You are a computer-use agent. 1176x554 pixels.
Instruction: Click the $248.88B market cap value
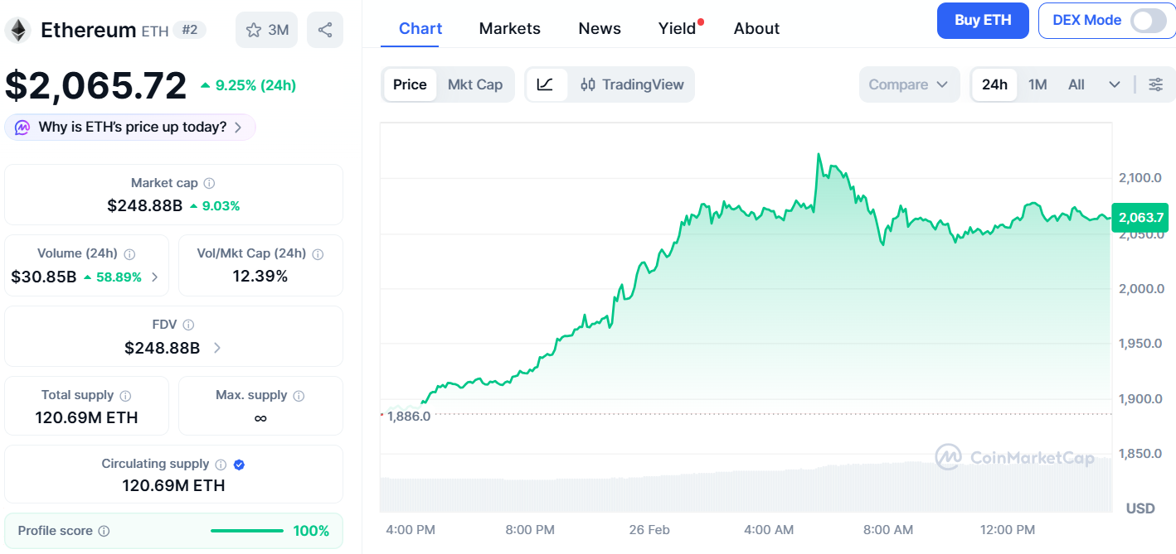click(x=144, y=205)
